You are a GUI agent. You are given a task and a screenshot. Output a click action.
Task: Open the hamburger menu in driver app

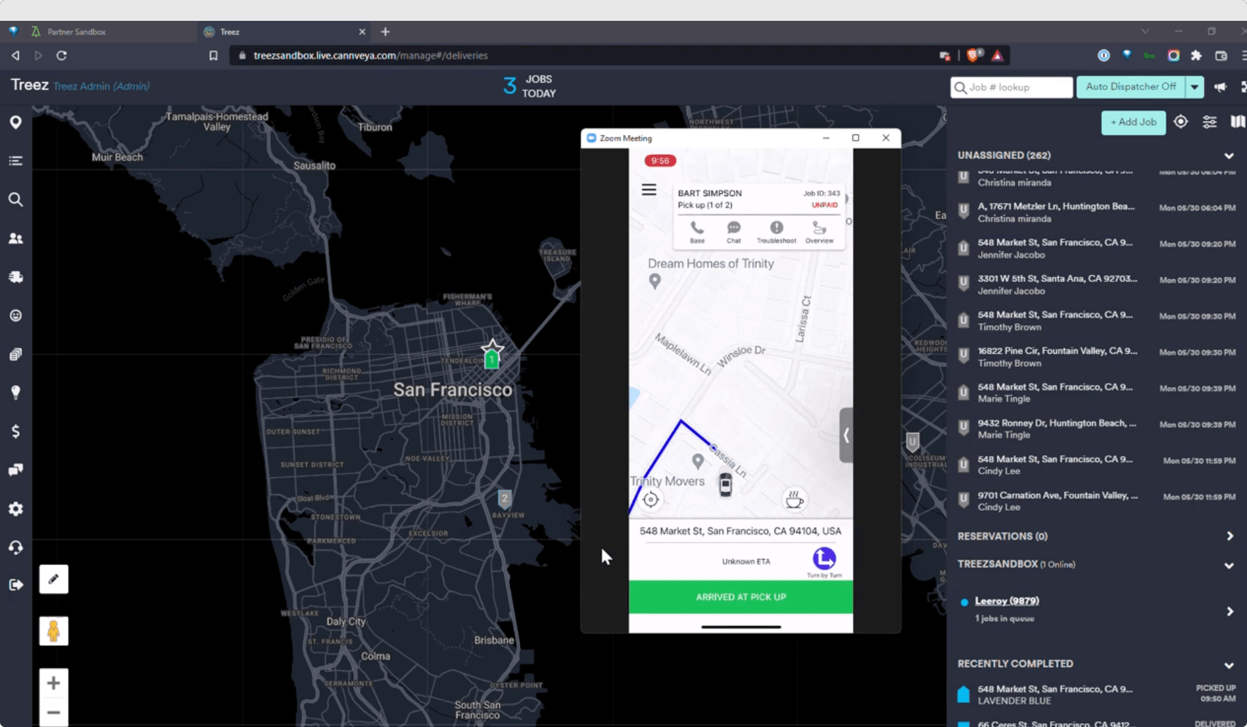coord(649,190)
